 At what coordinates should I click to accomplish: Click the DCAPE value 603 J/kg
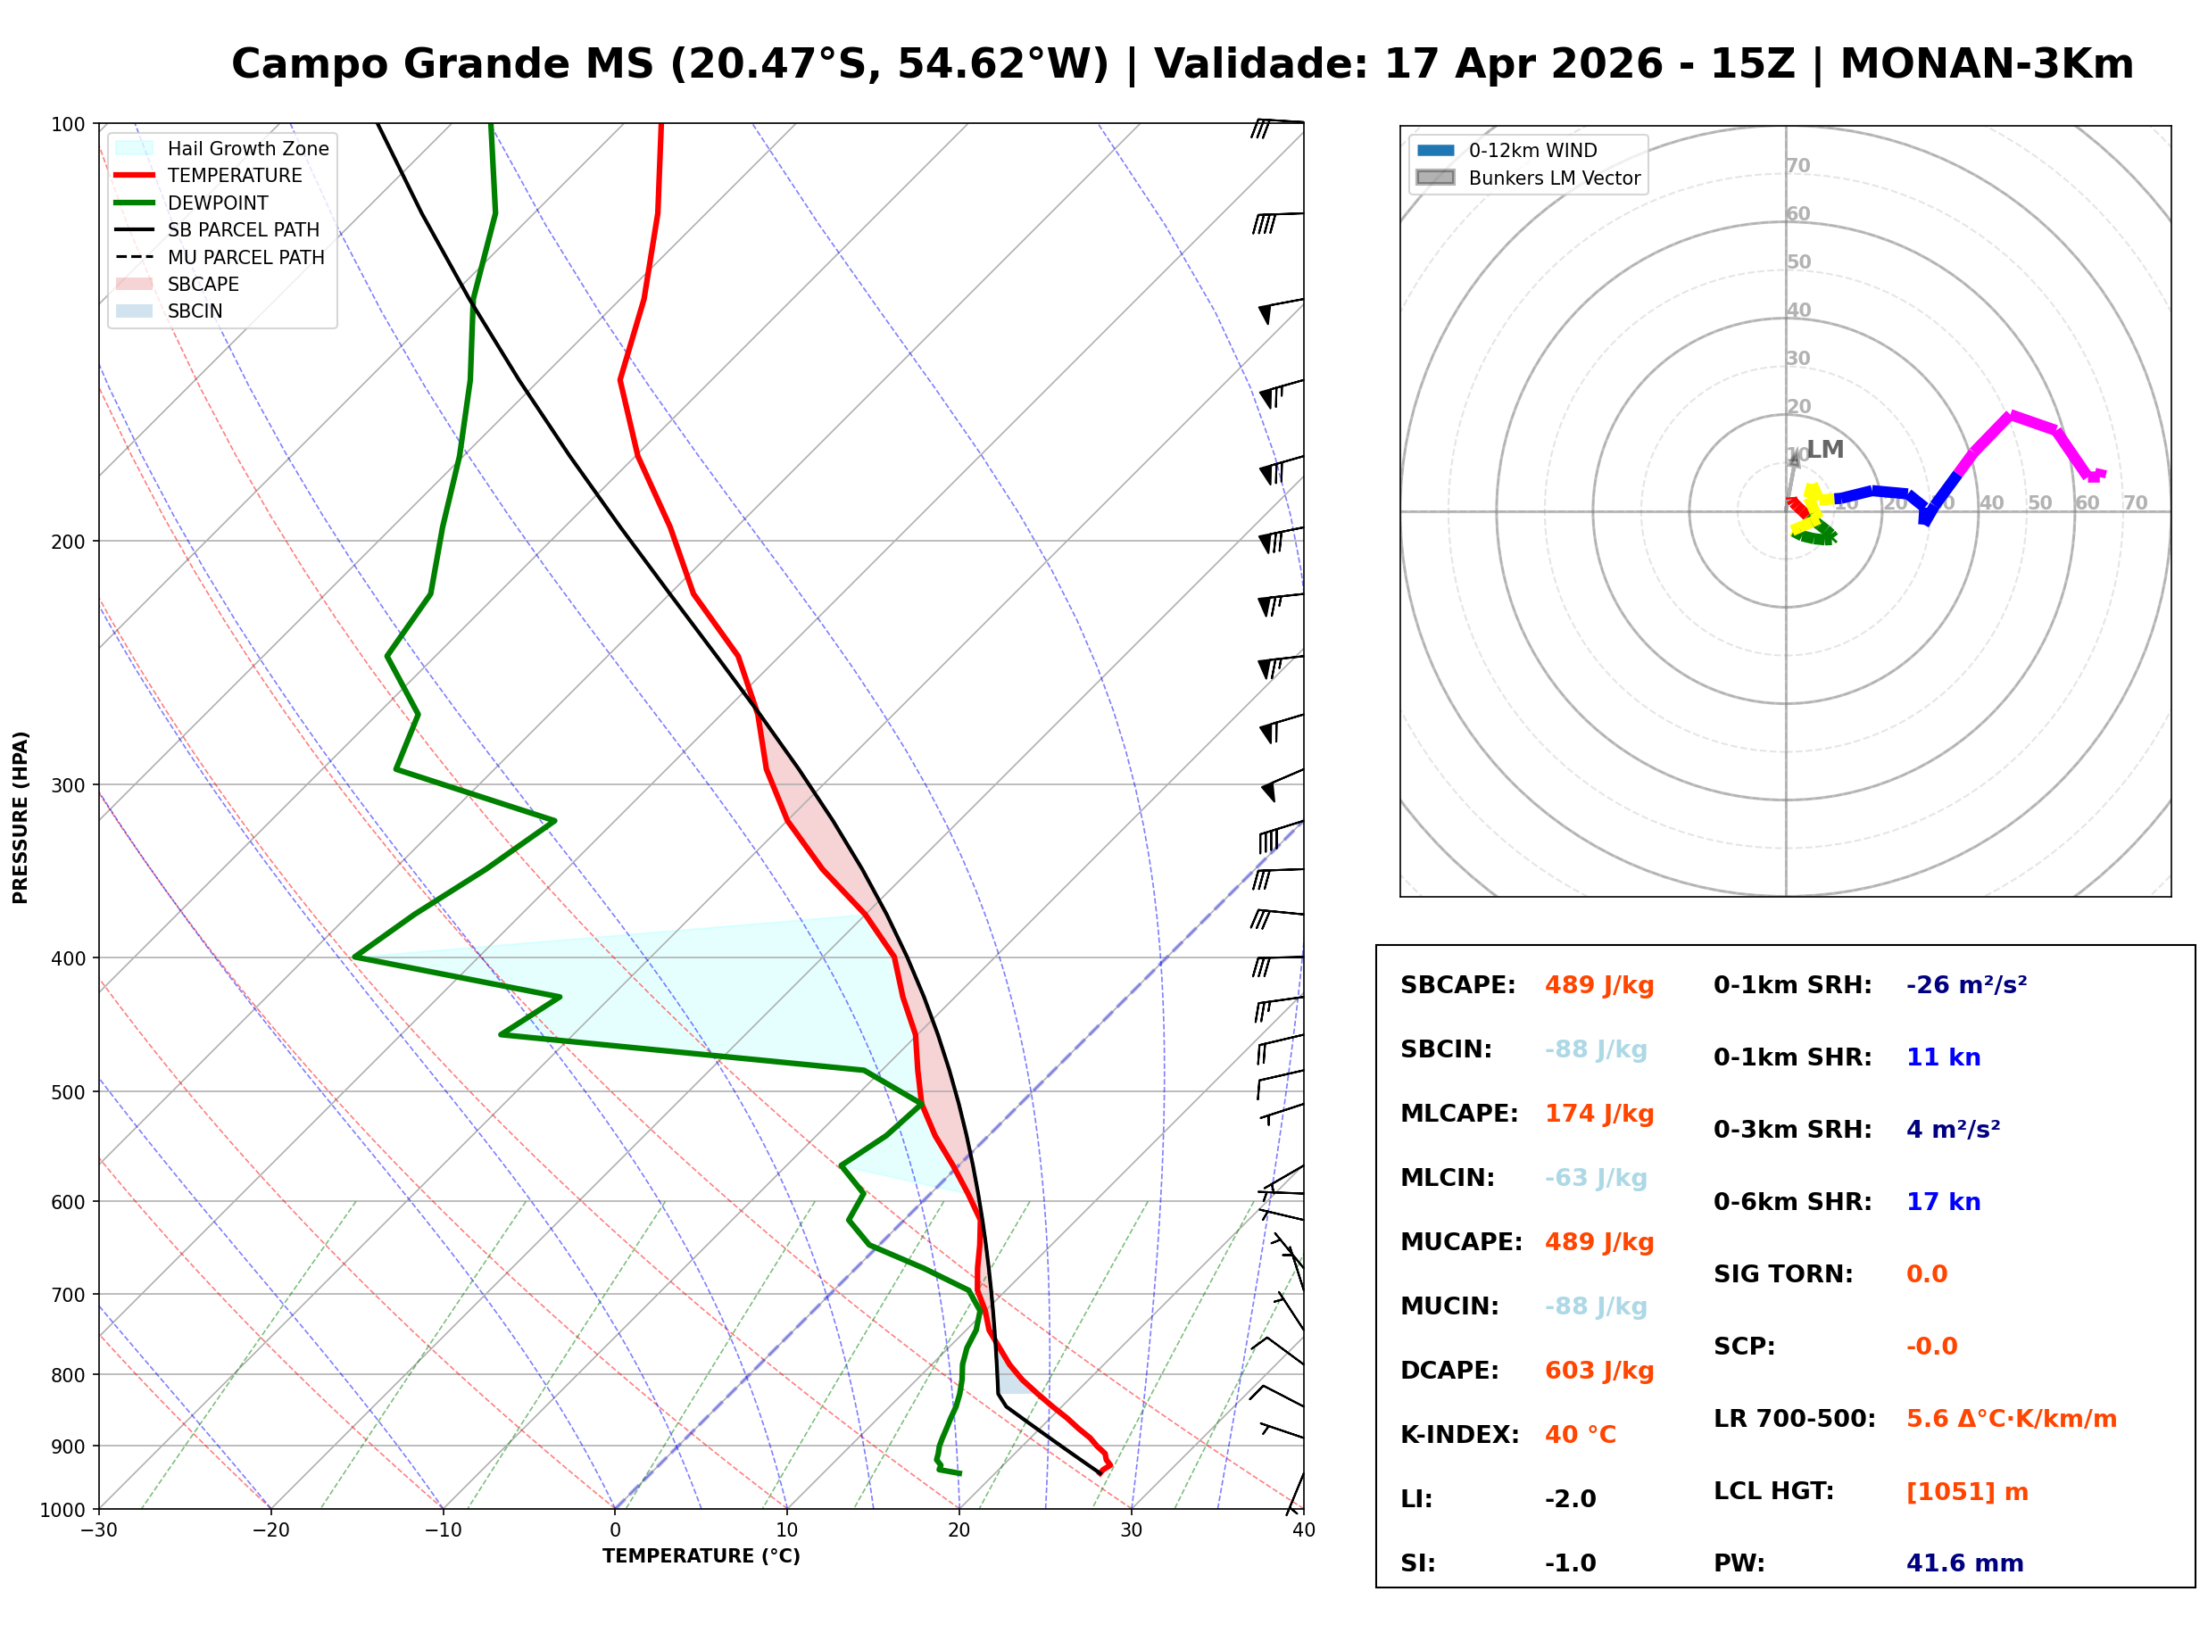[1600, 1371]
